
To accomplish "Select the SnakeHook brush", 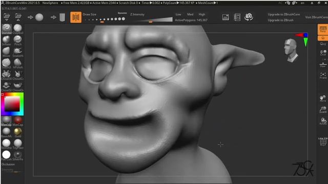I will [x=18, y=52].
